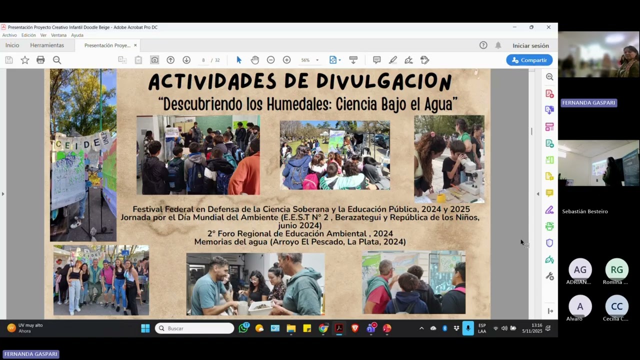
Task: Select the Presentación Proye... document tab
Action: tap(107, 45)
